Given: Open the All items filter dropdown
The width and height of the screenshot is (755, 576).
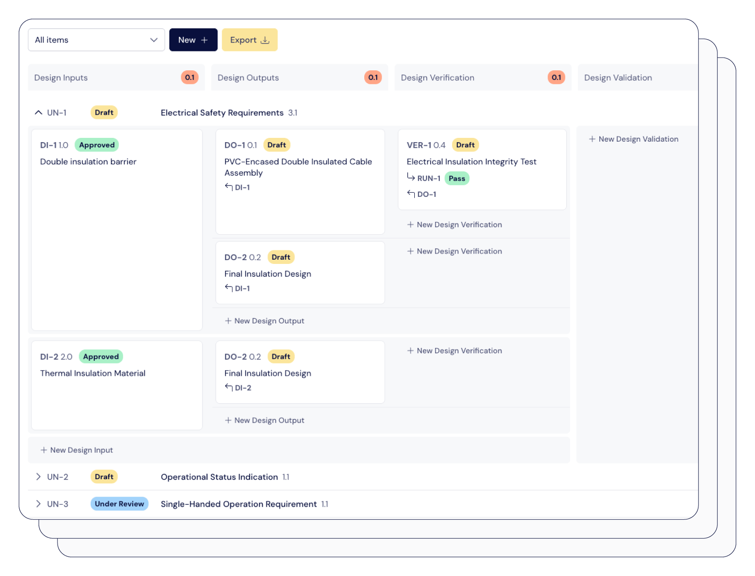Looking at the screenshot, I should click(96, 40).
